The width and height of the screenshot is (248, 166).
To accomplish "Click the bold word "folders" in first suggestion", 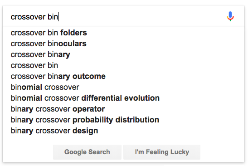I will click(x=73, y=33).
